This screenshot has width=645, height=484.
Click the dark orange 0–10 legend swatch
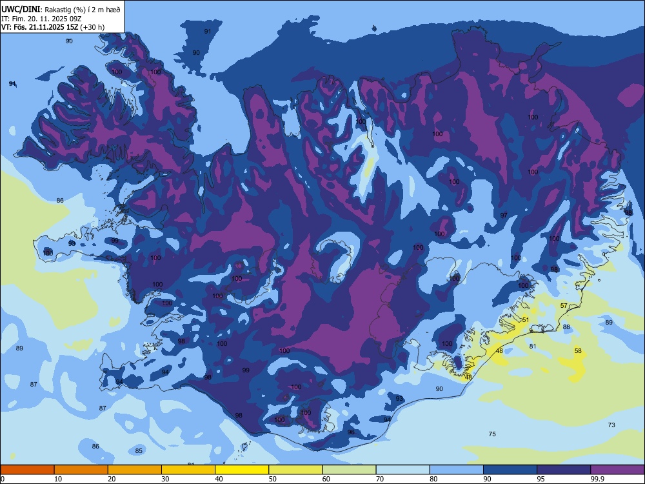(x=27, y=470)
